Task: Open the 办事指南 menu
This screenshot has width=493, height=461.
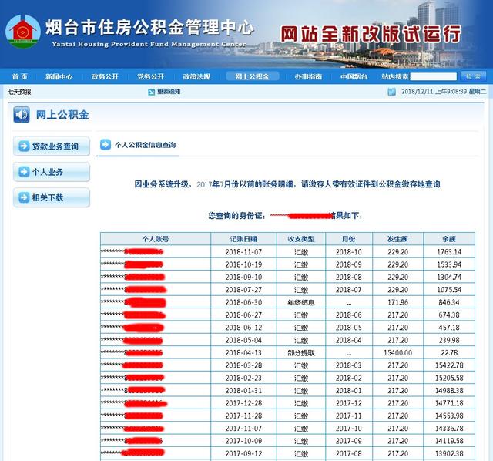Action: pos(308,76)
